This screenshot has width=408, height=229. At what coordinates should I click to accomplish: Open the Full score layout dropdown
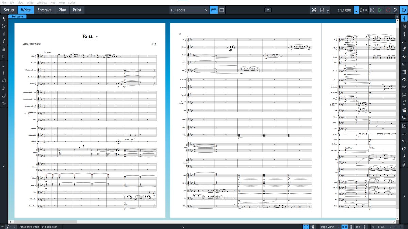tap(189, 10)
